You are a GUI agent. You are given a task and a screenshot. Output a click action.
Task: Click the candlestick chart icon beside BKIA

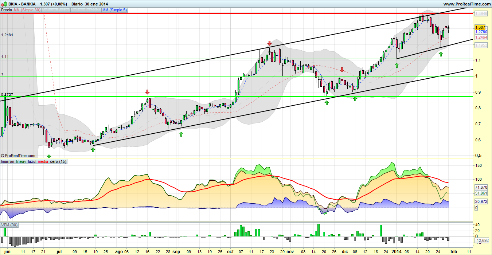click(x=3, y=4)
